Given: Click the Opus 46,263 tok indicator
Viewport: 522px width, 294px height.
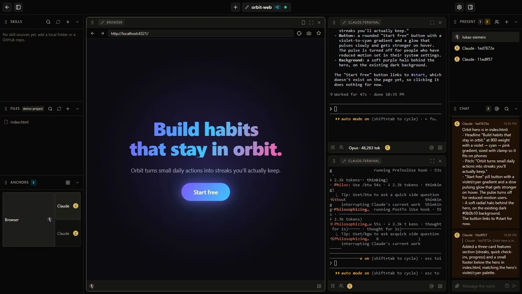Looking at the screenshot, I should tap(364, 148).
